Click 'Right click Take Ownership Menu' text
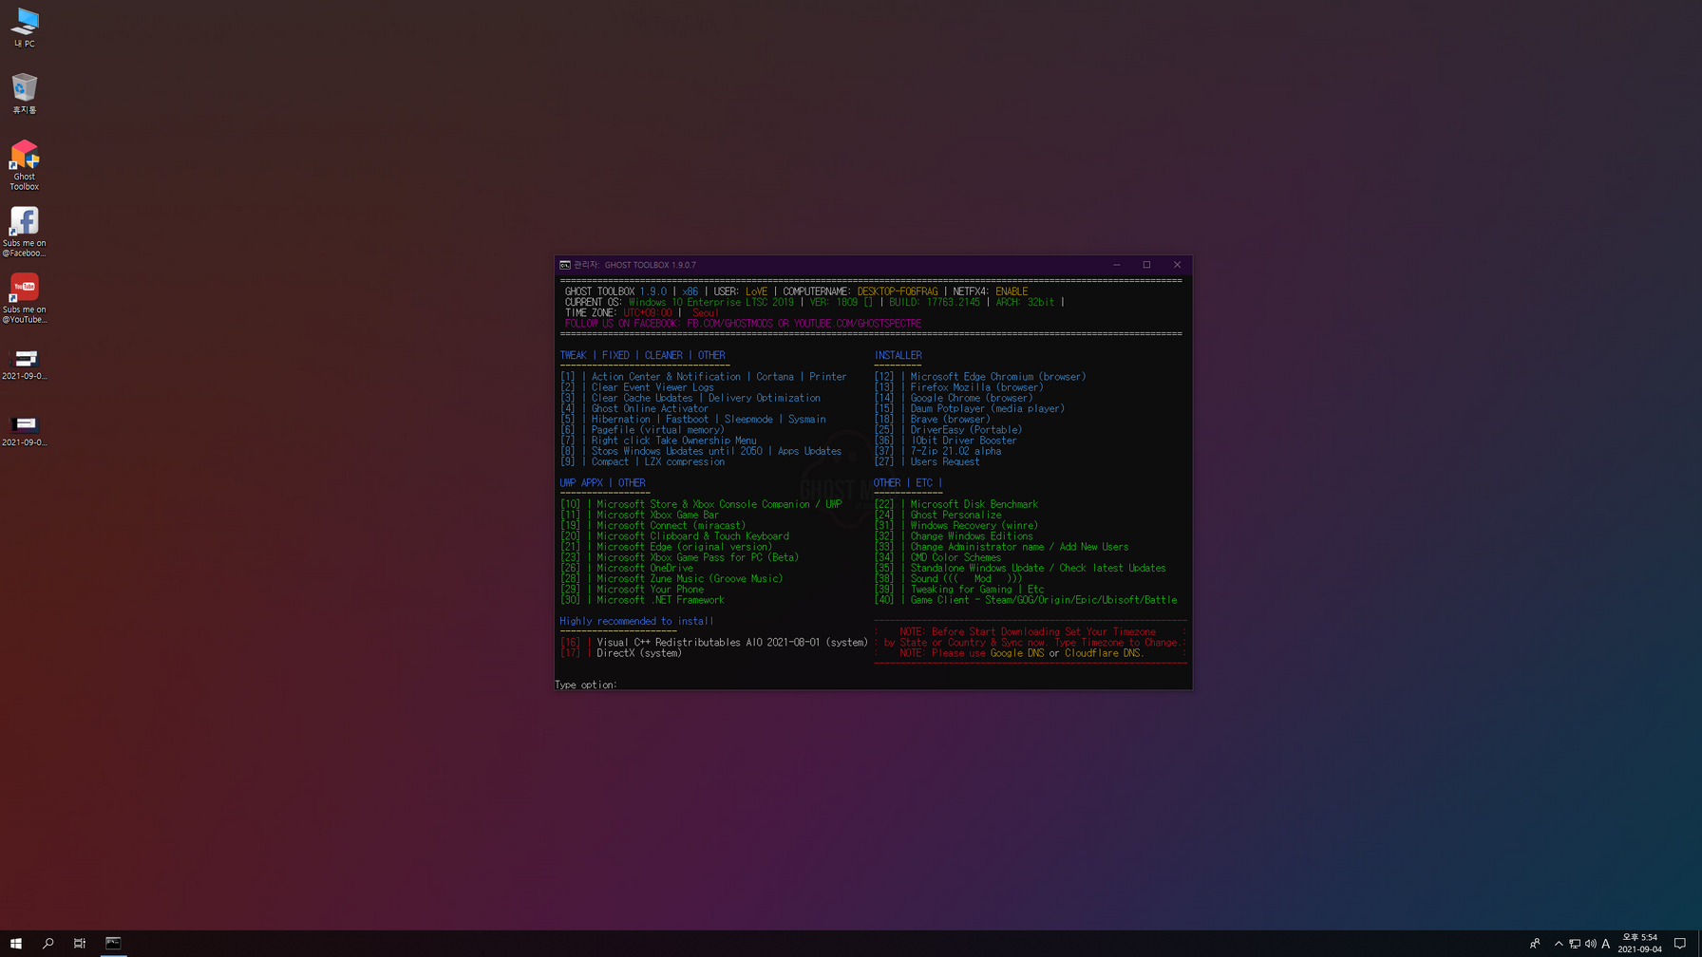 tap(673, 441)
